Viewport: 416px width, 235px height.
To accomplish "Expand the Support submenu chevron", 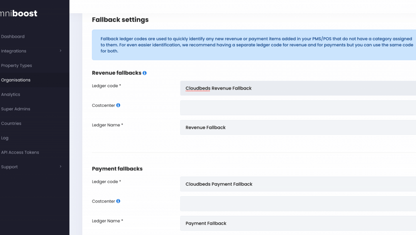I will [61, 167].
